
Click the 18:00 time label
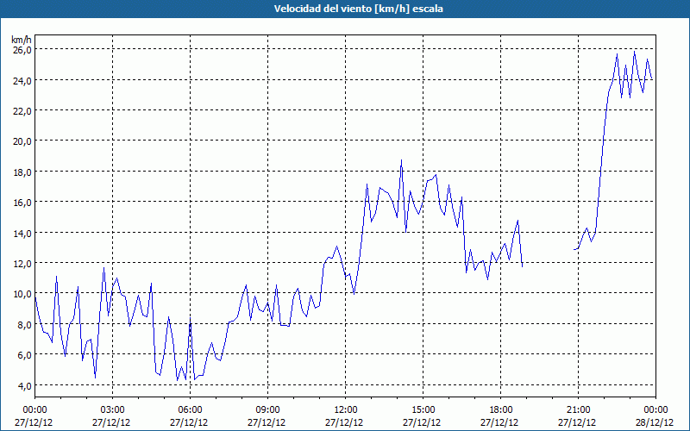point(501,410)
